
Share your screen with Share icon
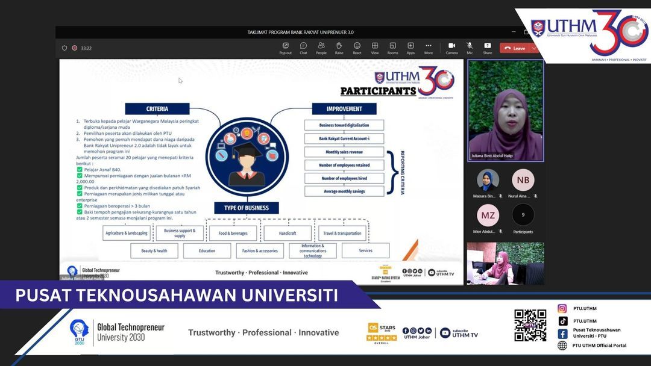point(487,48)
